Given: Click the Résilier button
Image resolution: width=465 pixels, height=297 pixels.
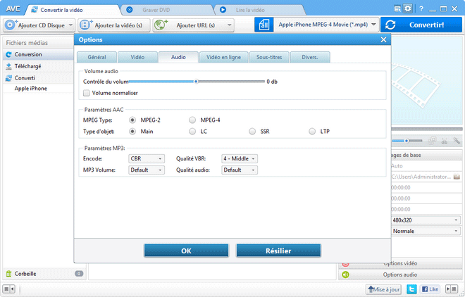Looking at the screenshot, I should click(278, 251).
